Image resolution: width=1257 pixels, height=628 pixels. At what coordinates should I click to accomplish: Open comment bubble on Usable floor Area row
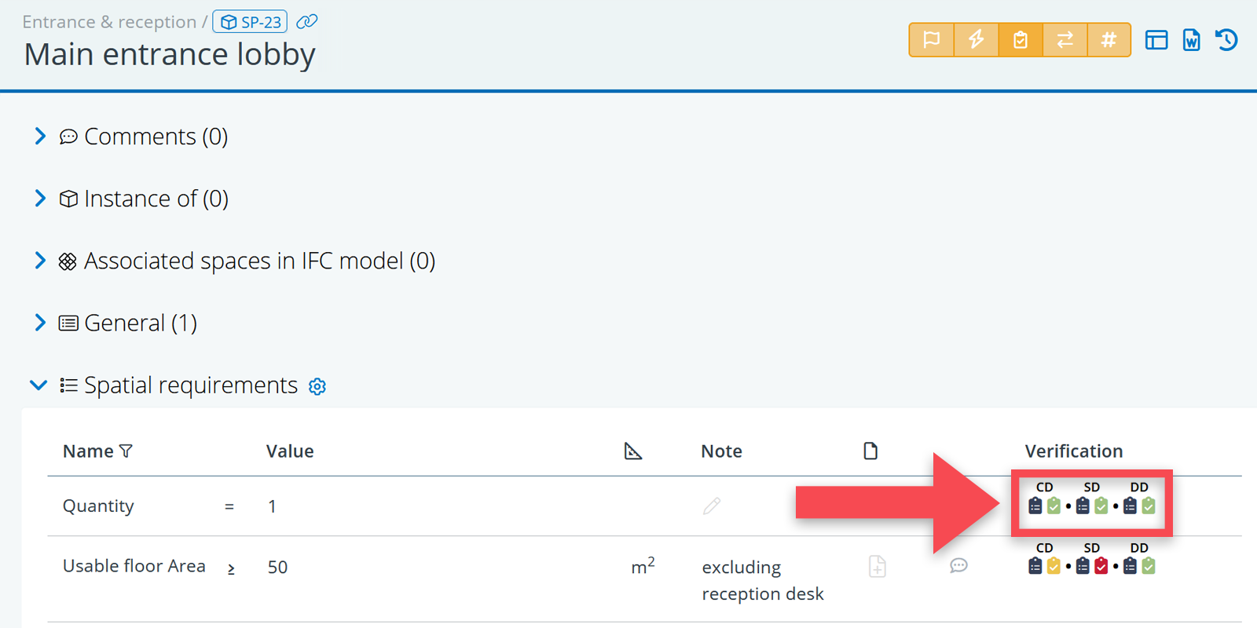[x=958, y=565]
